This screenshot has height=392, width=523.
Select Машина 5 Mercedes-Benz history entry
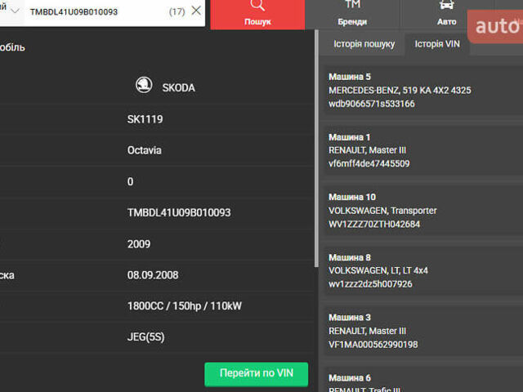click(x=421, y=90)
